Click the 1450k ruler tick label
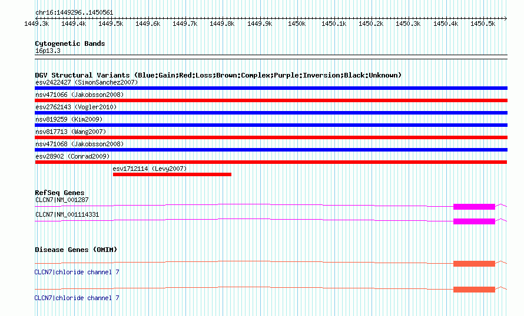 tap(297, 23)
